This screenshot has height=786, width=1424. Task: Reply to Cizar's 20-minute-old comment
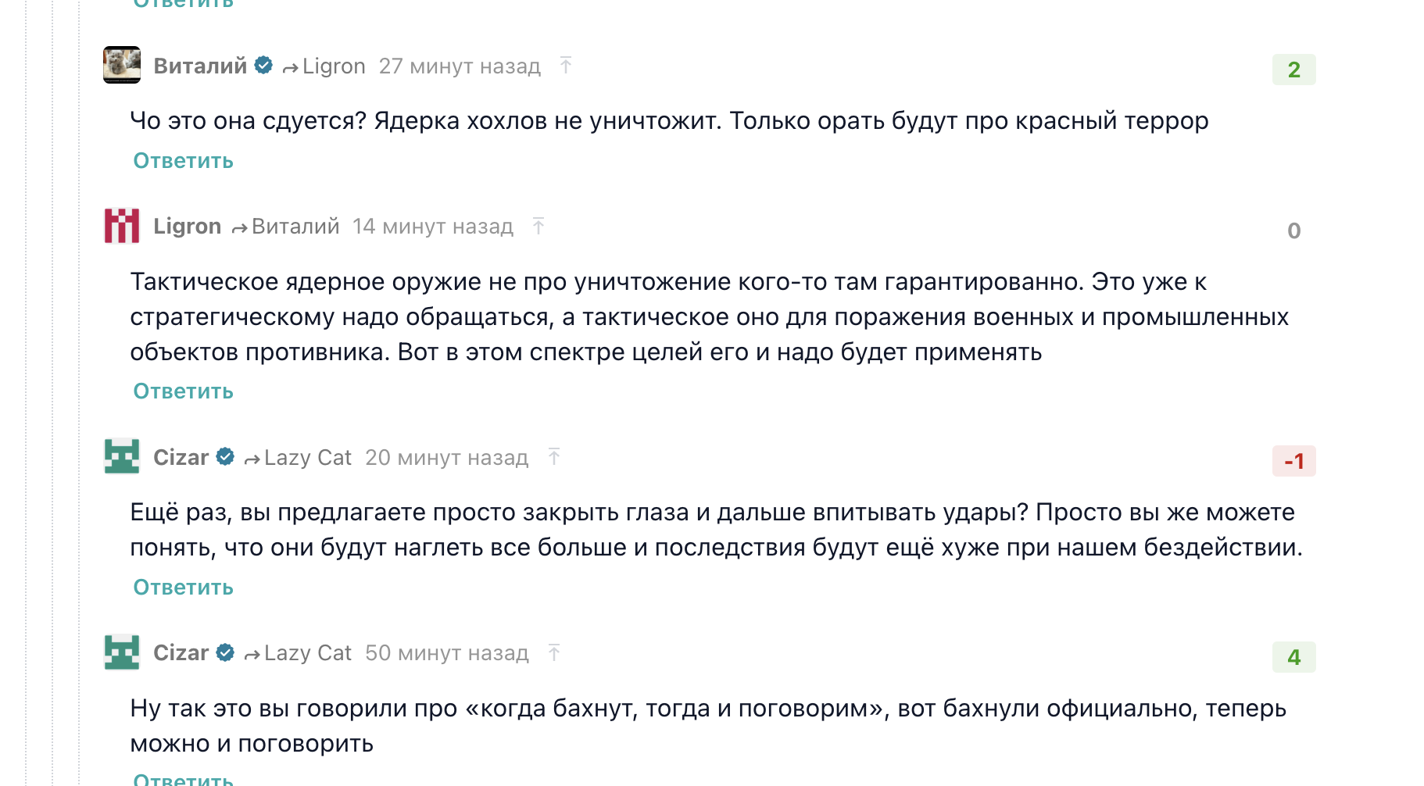pyautogui.click(x=183, y=588)
